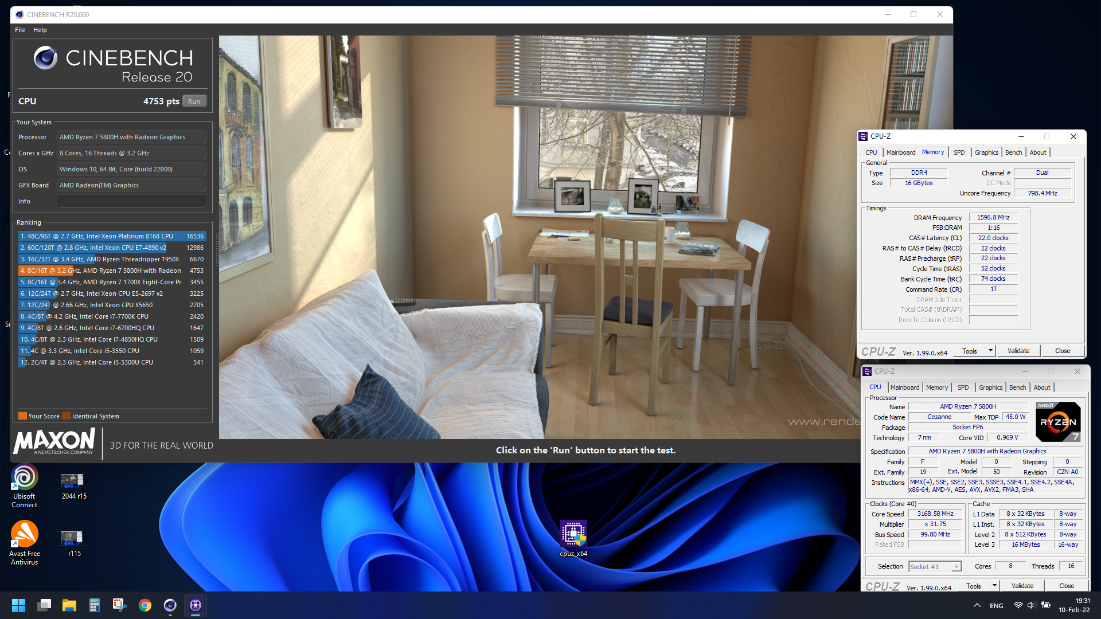Select the r115 desktop file icon
Viewport: 1101px width, 619px height.
tap(74, 543)
